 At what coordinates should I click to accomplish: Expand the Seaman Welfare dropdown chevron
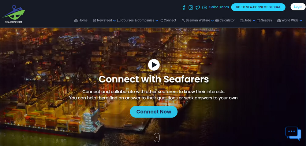[212, 21]
